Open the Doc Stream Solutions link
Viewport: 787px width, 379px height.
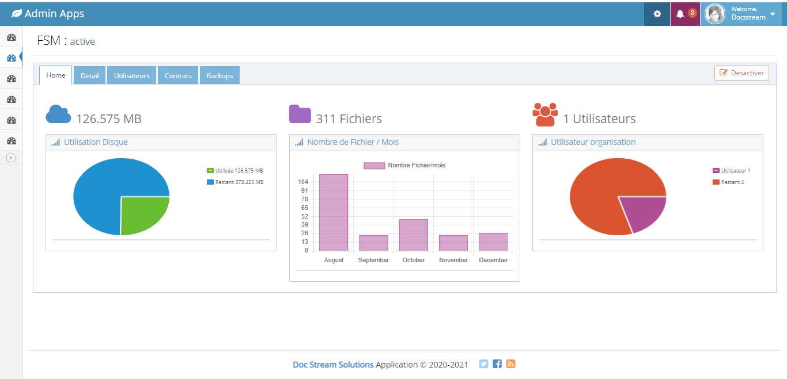tap(333, 365)
